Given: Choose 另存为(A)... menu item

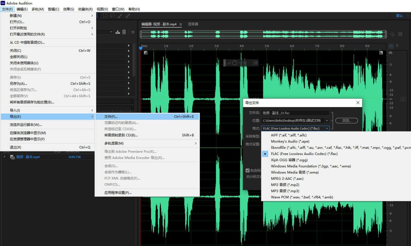Looking at the screenshot, I should click(x=48, y=84).
